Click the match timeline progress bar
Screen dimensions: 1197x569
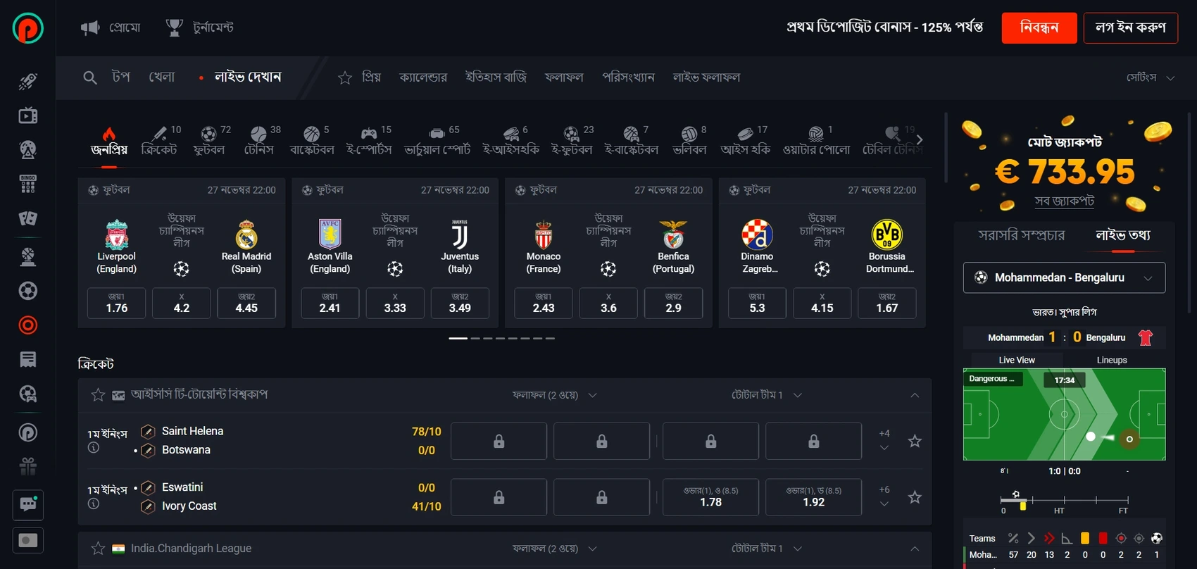point(1064,500)
